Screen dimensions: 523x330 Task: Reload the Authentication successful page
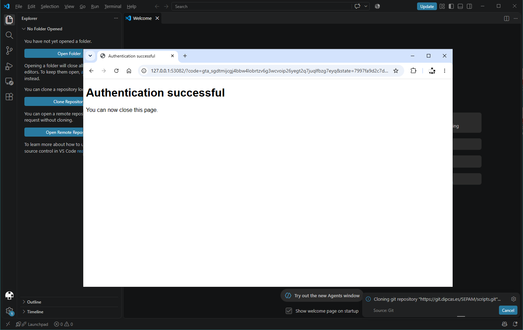tap(116, 71)
